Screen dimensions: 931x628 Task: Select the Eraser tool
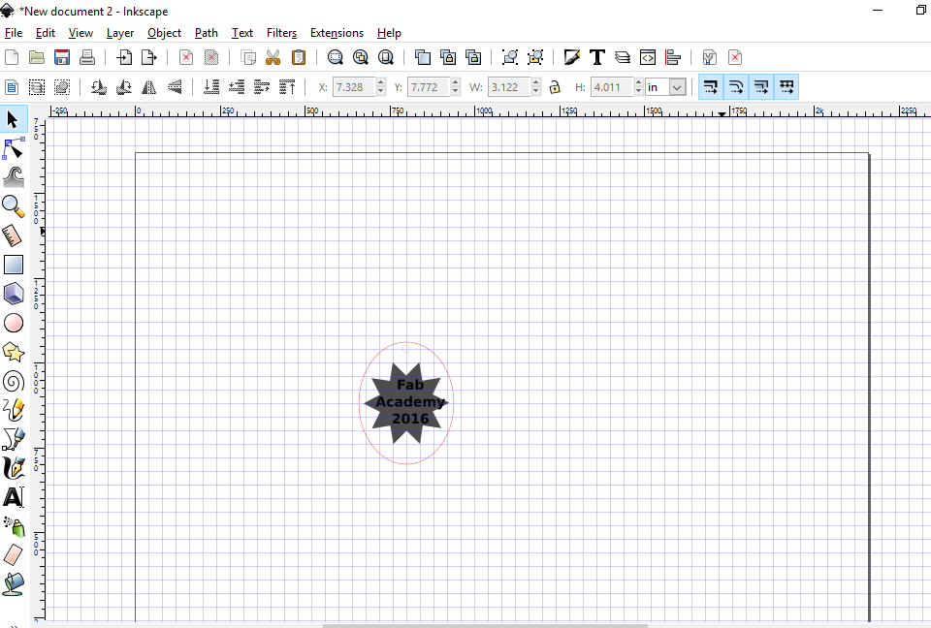pyautogui.click(x=13, y=555)
